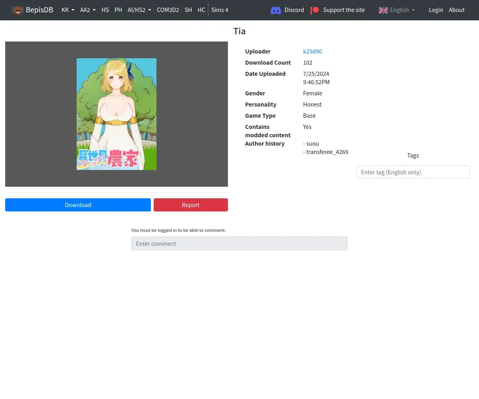Click the UK flag language icon

[x=383, y=10]
